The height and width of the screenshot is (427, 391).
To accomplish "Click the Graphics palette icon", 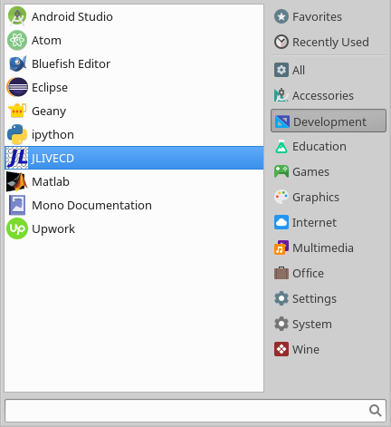I will tap(281, 197).
